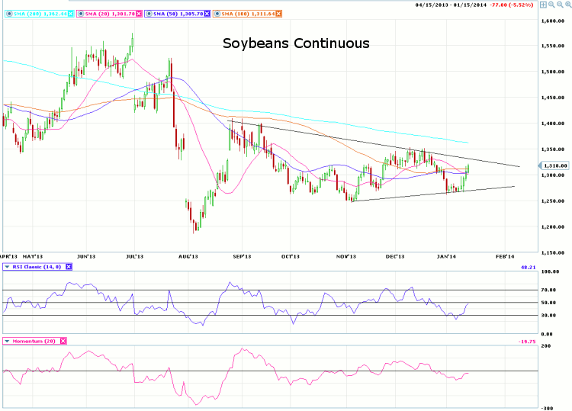Expand the RSI Classic dropdown arrow
Viewport: 572px width, 411px height.
pyautogui.click(x=8, y=266)
